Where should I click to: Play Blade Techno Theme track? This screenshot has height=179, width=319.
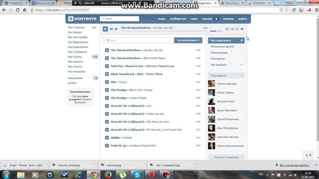pyautogui.click(x=107, y=74)
